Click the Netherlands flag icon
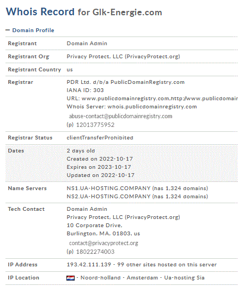 tap(70, 278)
